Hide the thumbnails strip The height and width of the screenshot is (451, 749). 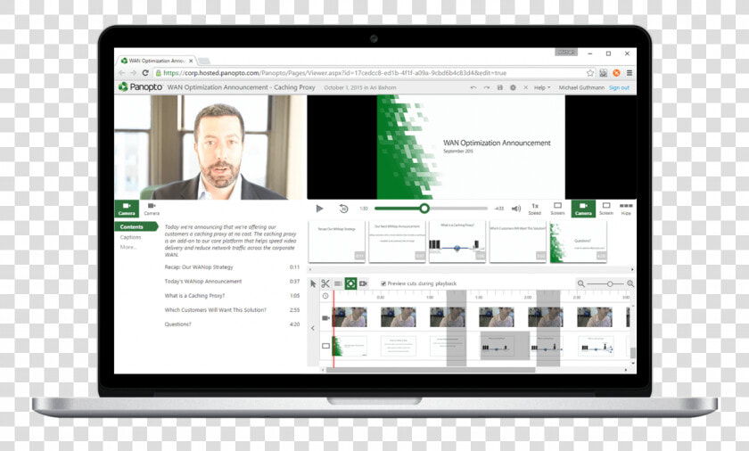(x=626, y=209)
